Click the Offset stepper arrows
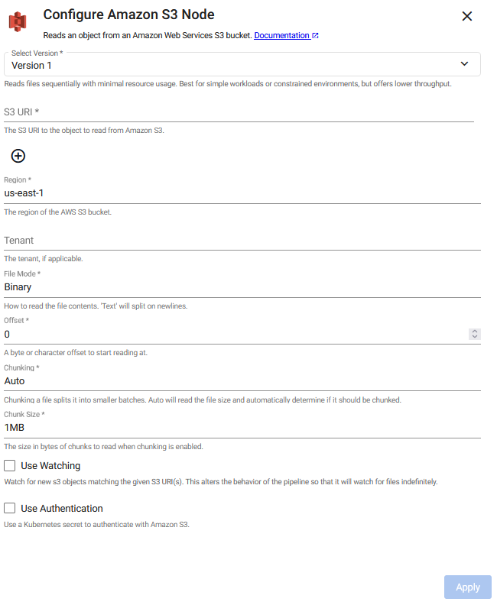Image resolution: width=497 pixels, height=605 pixels. click(x=475, y=334)
